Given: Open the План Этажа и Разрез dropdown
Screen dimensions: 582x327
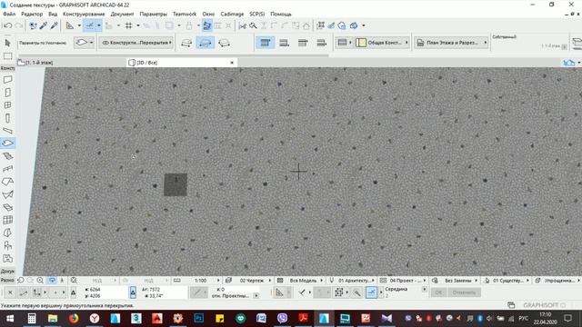Looking at the screenshot, I should (451, 43).
